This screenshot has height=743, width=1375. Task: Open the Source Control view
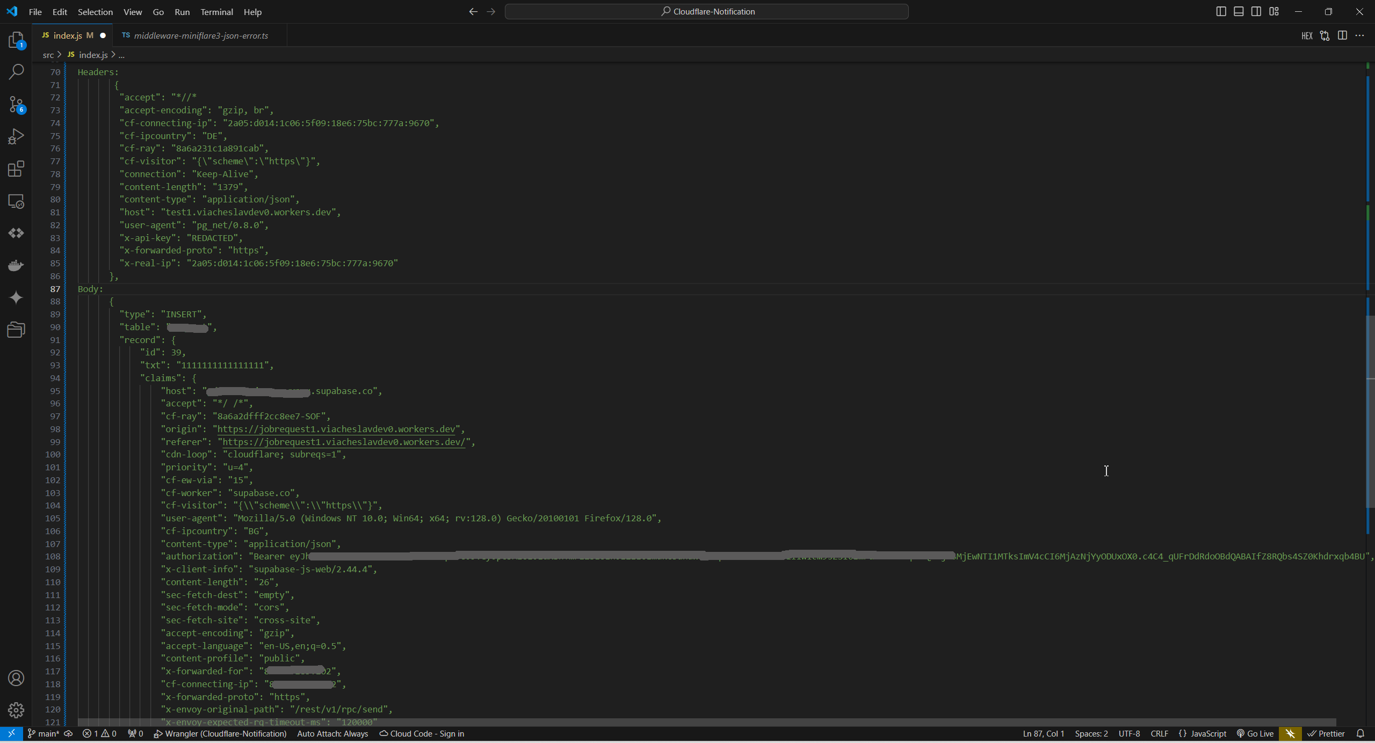[16, 104]
